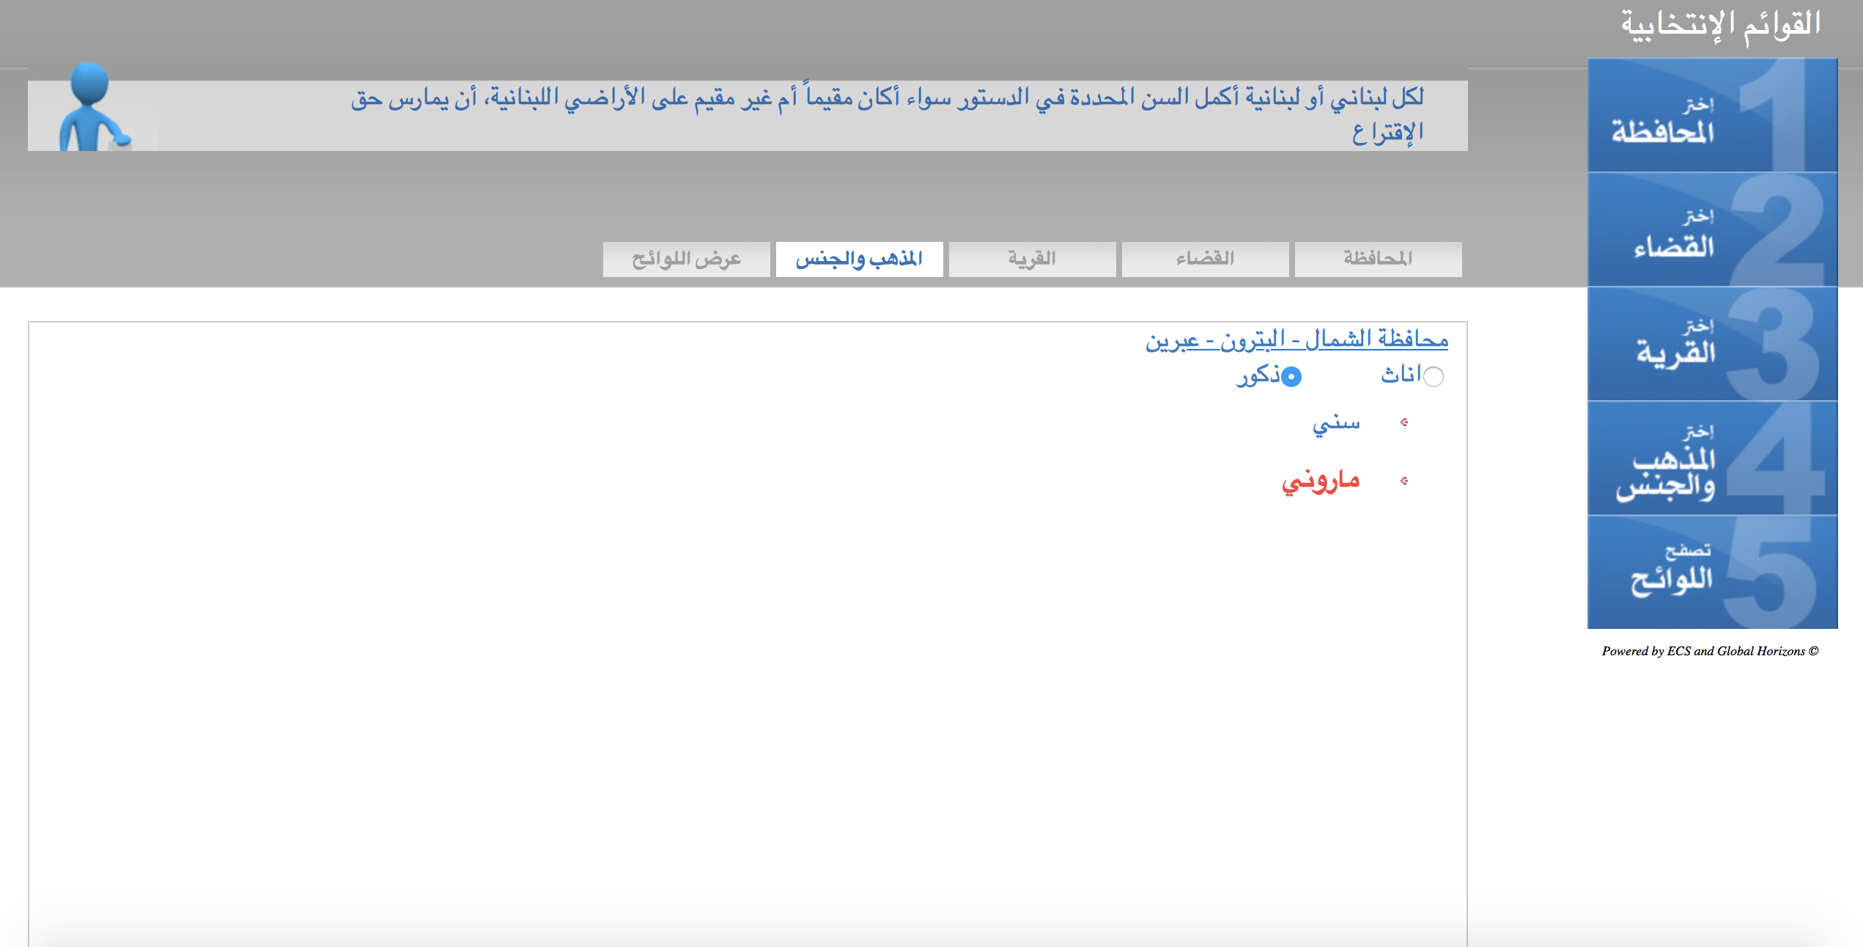Click the red bullet next to ماروني
The height and width of the screenshot is (947, 1863).
[x=1403, y=481]
